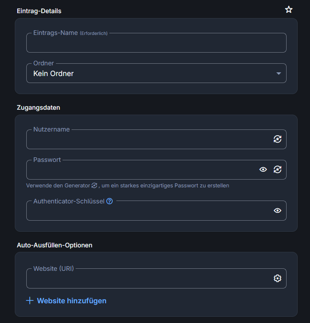
Task: Click the generator hint text under Passwort
Action: pos(127,186)
